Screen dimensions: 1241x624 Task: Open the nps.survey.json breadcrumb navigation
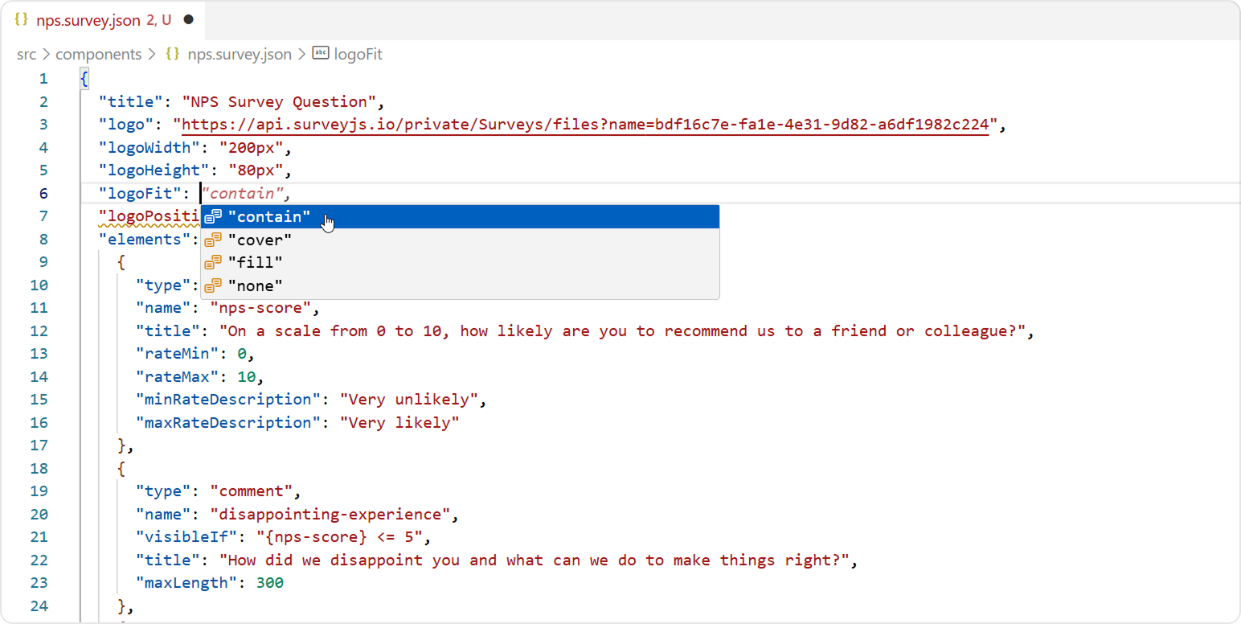[x=238, y=53]
